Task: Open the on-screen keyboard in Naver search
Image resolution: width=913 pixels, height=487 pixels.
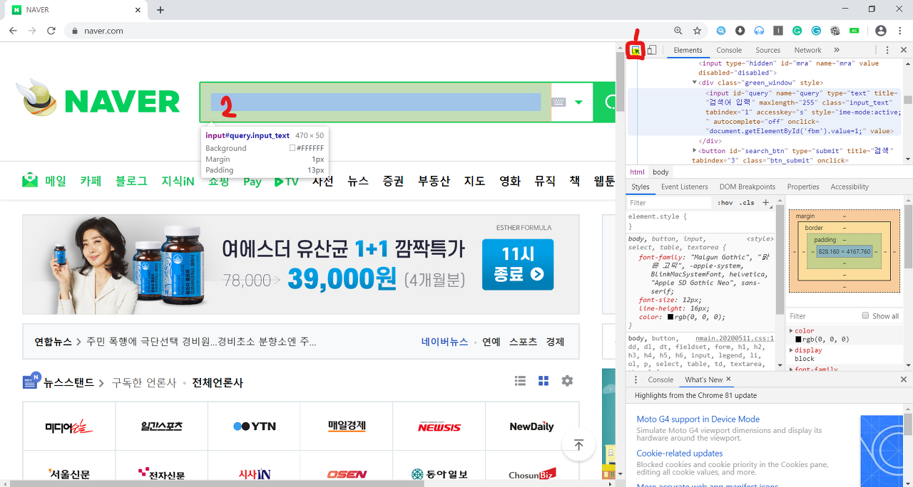Action: point(558,102)
